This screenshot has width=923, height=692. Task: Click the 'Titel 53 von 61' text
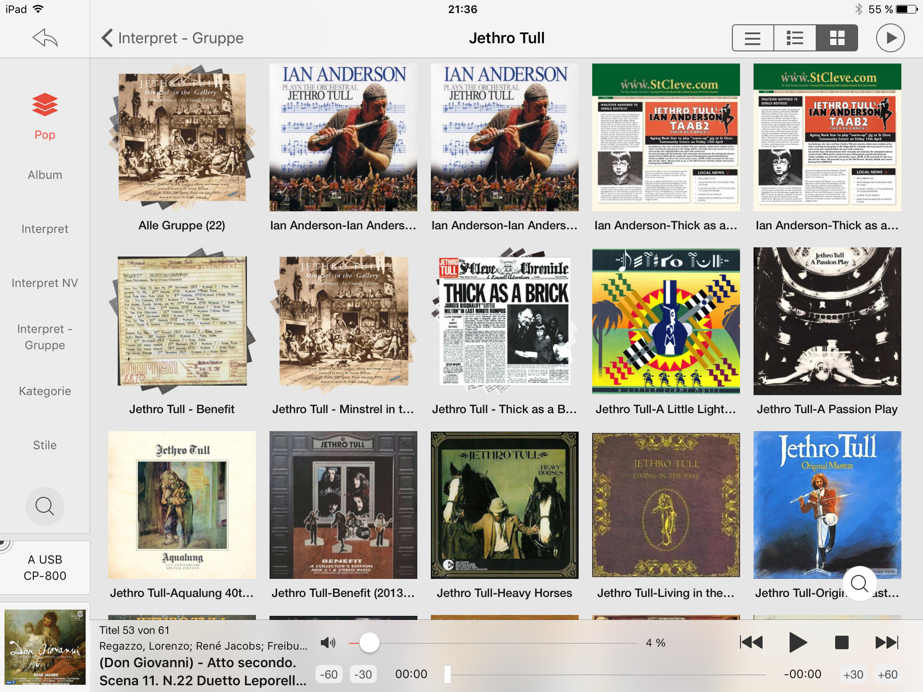click(134, 630)
